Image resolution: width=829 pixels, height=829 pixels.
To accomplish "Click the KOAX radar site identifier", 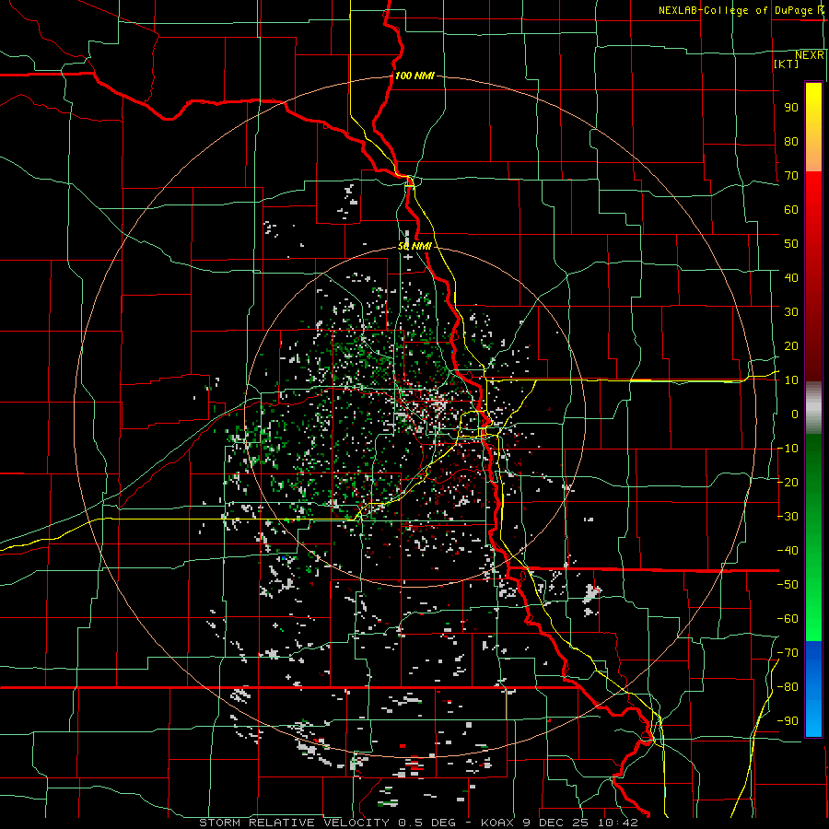I will 497,823.
